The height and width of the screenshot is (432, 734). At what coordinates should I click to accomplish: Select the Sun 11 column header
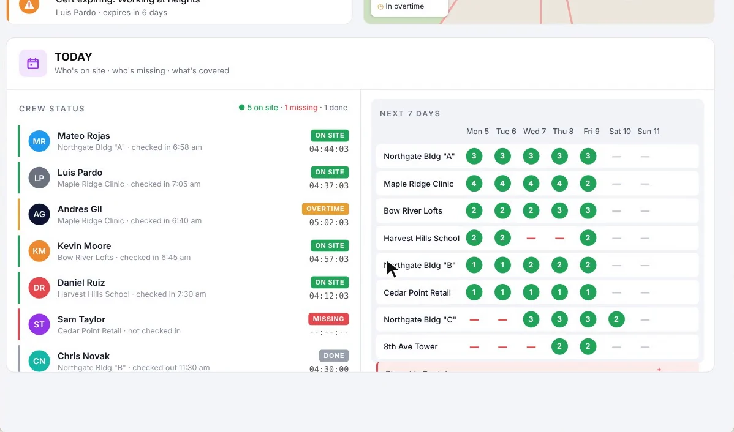coord(649,132)
